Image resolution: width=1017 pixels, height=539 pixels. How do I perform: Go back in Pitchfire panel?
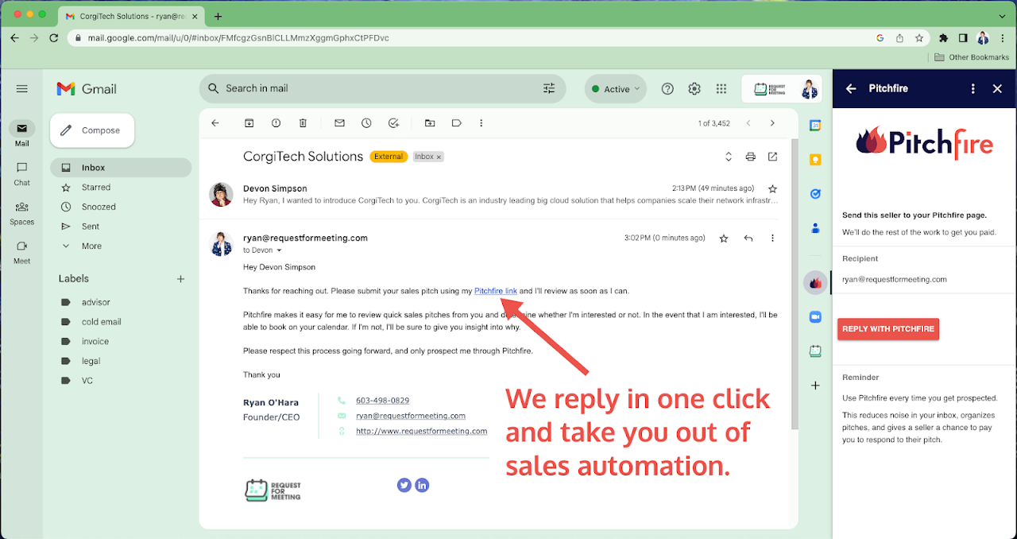(851, 89)
